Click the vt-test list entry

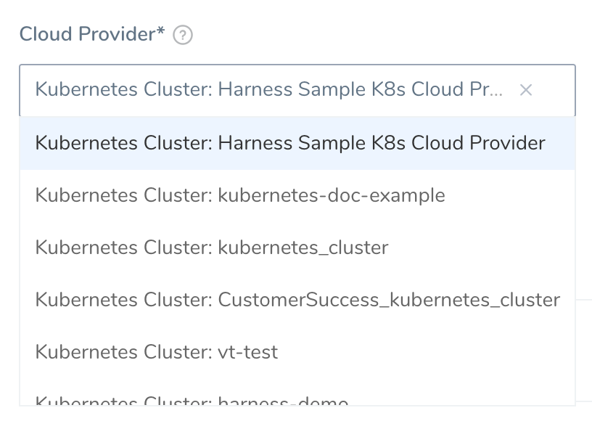click(297, 352)
